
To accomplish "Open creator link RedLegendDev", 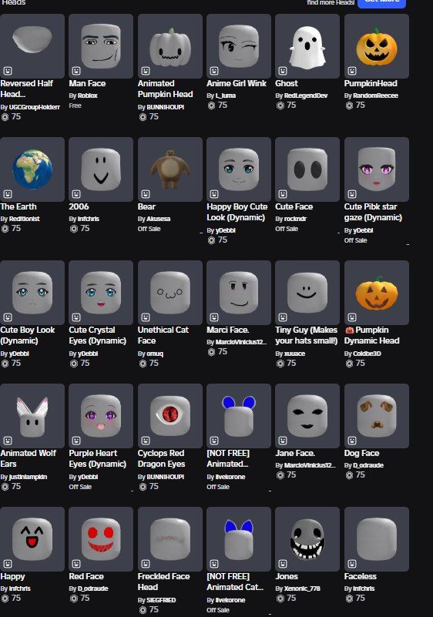I will (x=306, y=96).
